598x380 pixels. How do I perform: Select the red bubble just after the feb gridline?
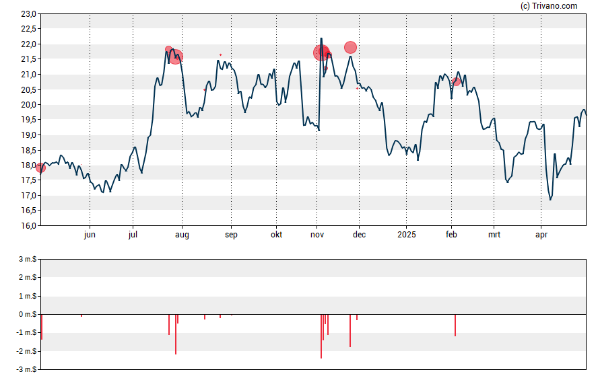[x=456, y=81]
